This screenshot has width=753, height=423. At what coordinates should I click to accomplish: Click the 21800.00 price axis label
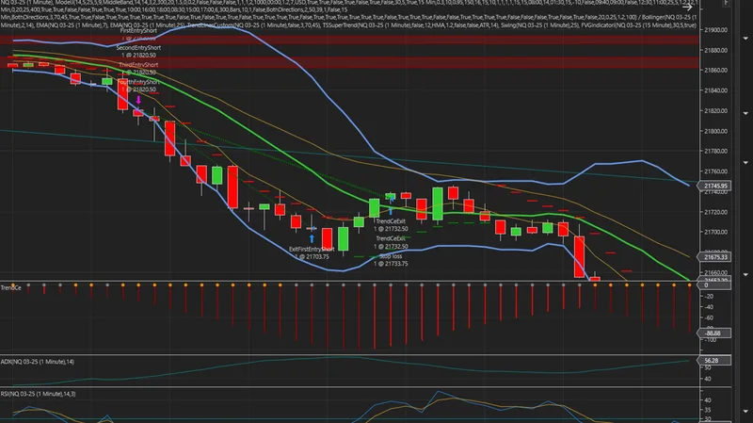(715, 131)
